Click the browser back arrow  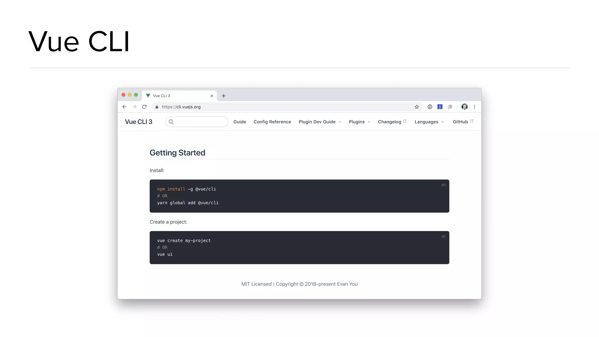pyautogui.click(x=124, y=107)
